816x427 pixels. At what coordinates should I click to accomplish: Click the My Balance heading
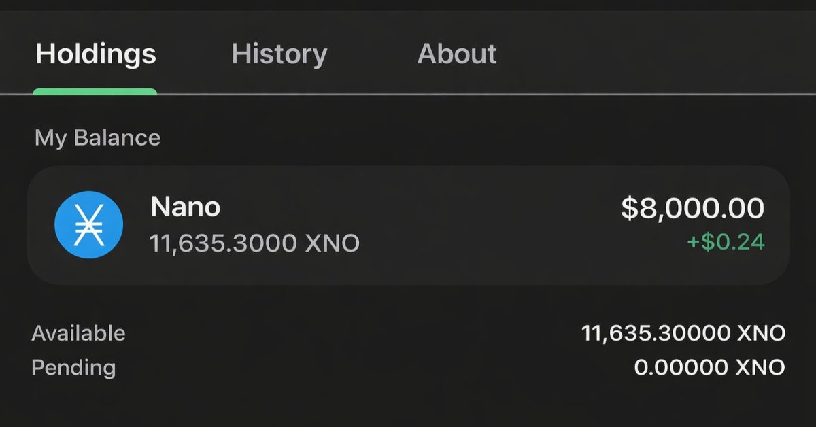coord(97,138)
